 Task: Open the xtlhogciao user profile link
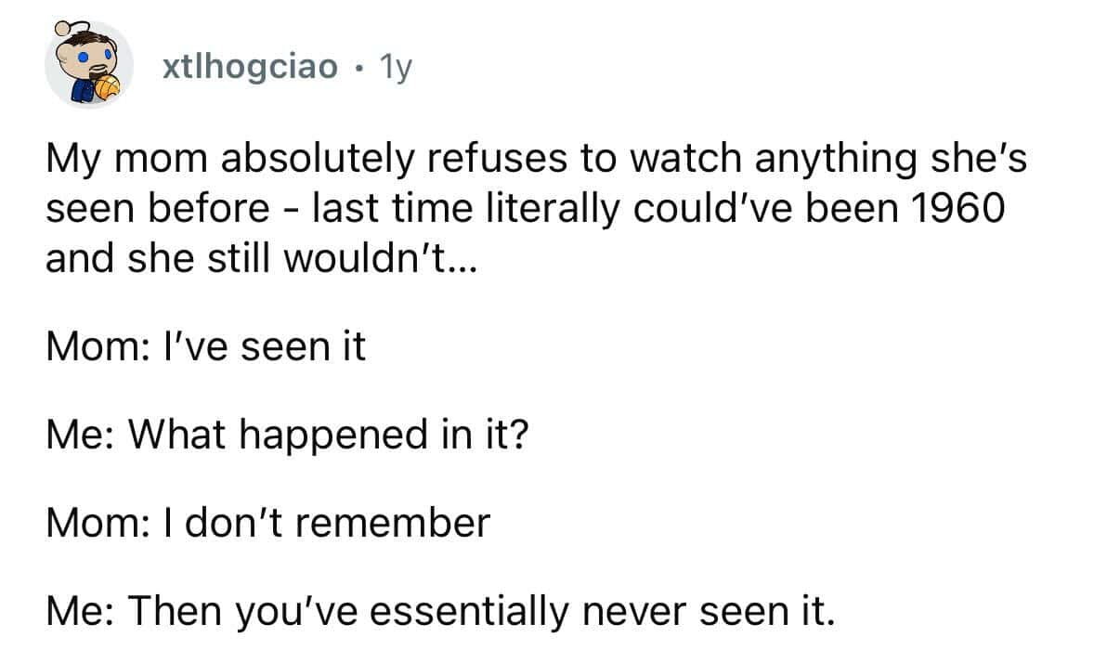[250, 67]
